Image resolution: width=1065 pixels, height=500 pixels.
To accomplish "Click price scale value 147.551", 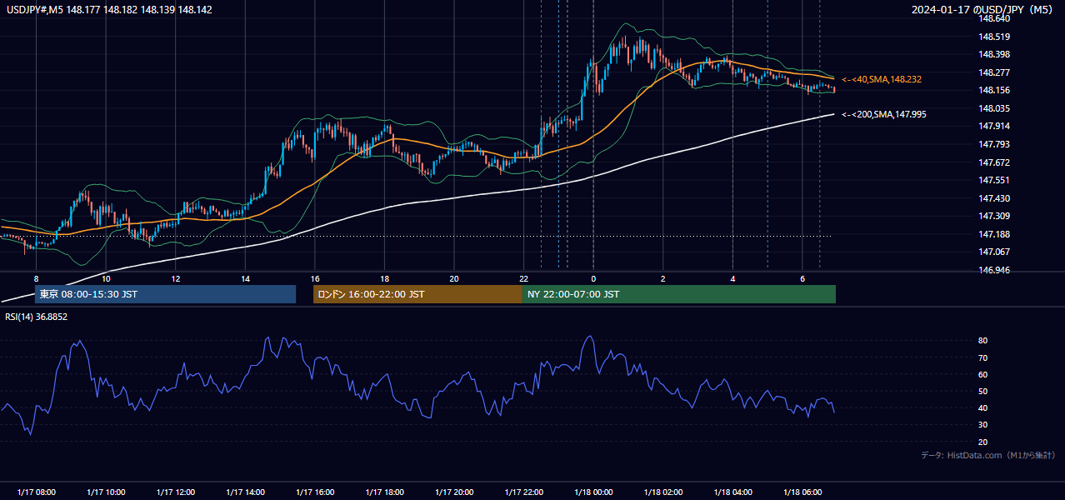I will point(993,180).
